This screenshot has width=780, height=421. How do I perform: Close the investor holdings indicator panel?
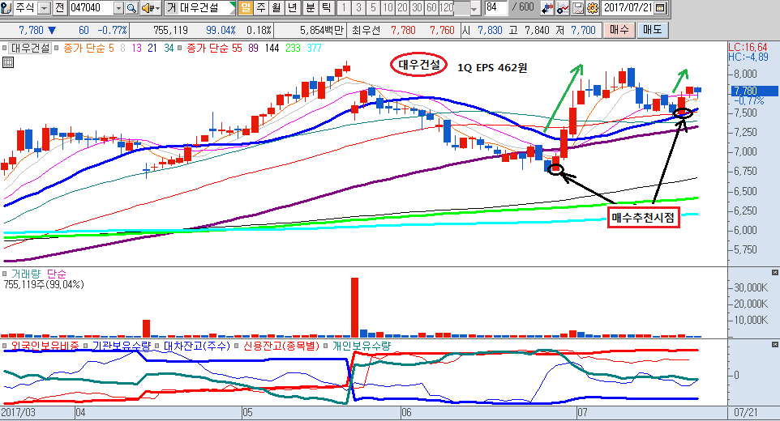coord(774,345)
